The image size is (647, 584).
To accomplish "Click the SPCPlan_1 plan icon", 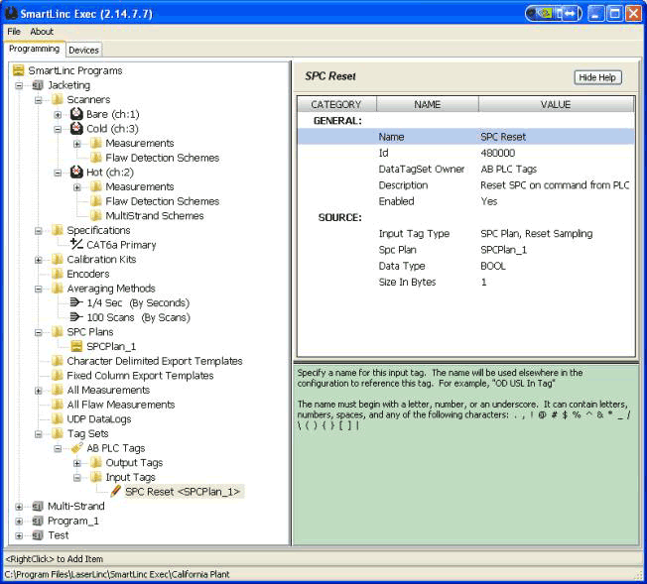I will tap(76, 347).
